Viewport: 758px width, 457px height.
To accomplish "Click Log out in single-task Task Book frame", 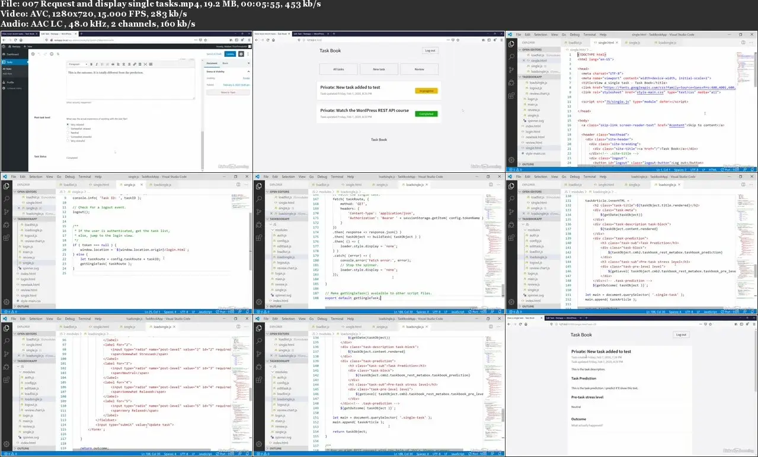I will click(681, 334).
